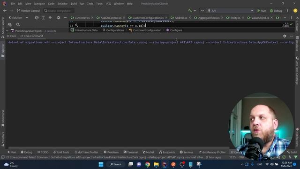Click the Collapse All icon in Explorer
Screen dimensions: 300x169
(x=50, y=18)
